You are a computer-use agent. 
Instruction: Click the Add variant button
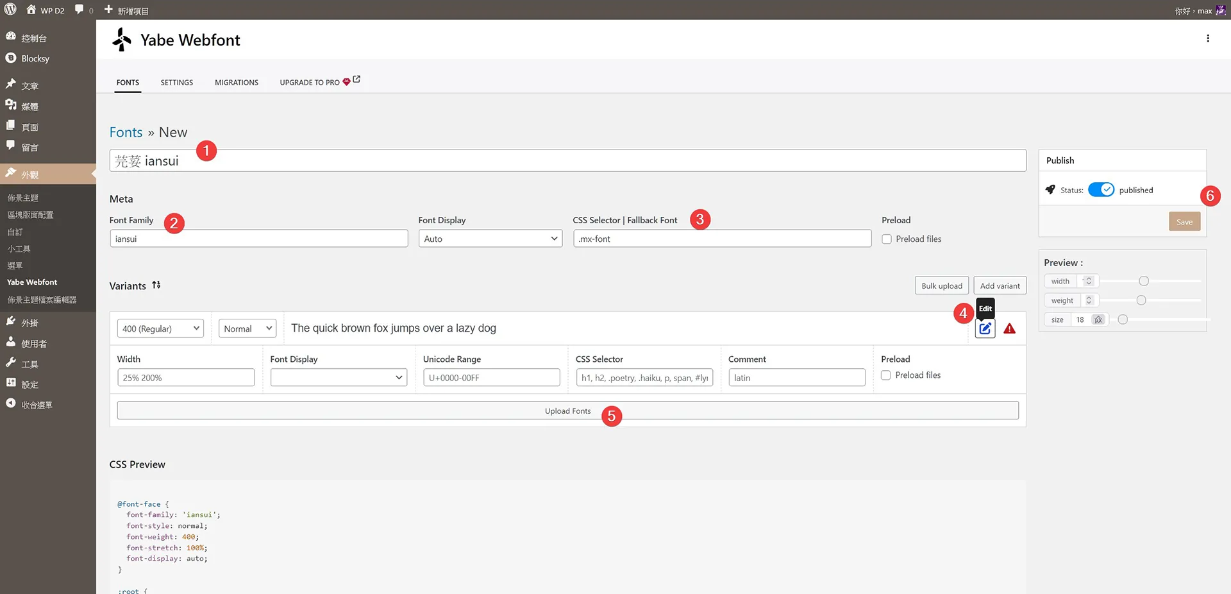click(x=1000, y=285)
